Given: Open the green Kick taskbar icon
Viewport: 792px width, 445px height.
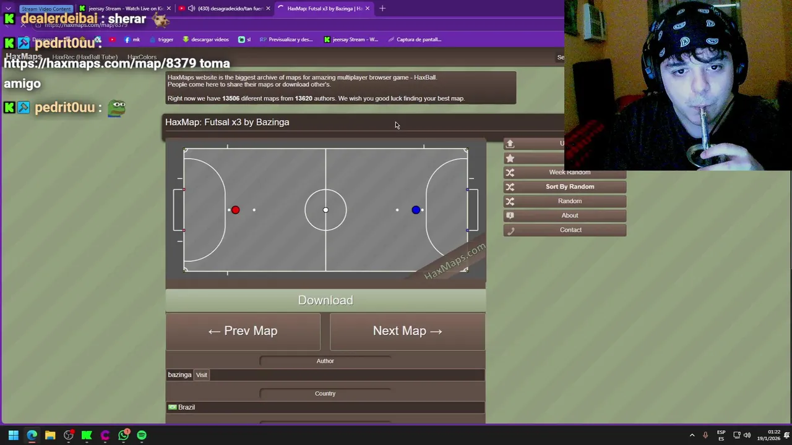Looking at the screenshot, I should click(87, 435).
